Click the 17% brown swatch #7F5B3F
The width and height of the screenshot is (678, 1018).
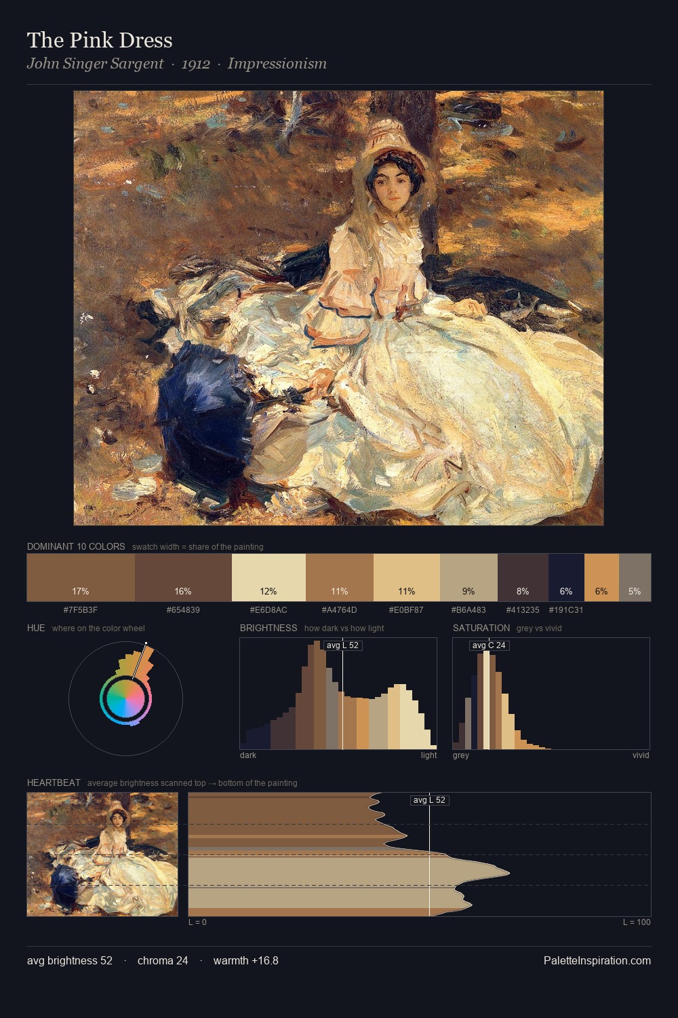81,578
